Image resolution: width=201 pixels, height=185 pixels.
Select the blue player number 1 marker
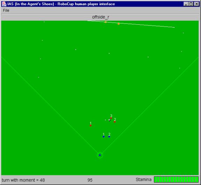[x=104, y=137]
